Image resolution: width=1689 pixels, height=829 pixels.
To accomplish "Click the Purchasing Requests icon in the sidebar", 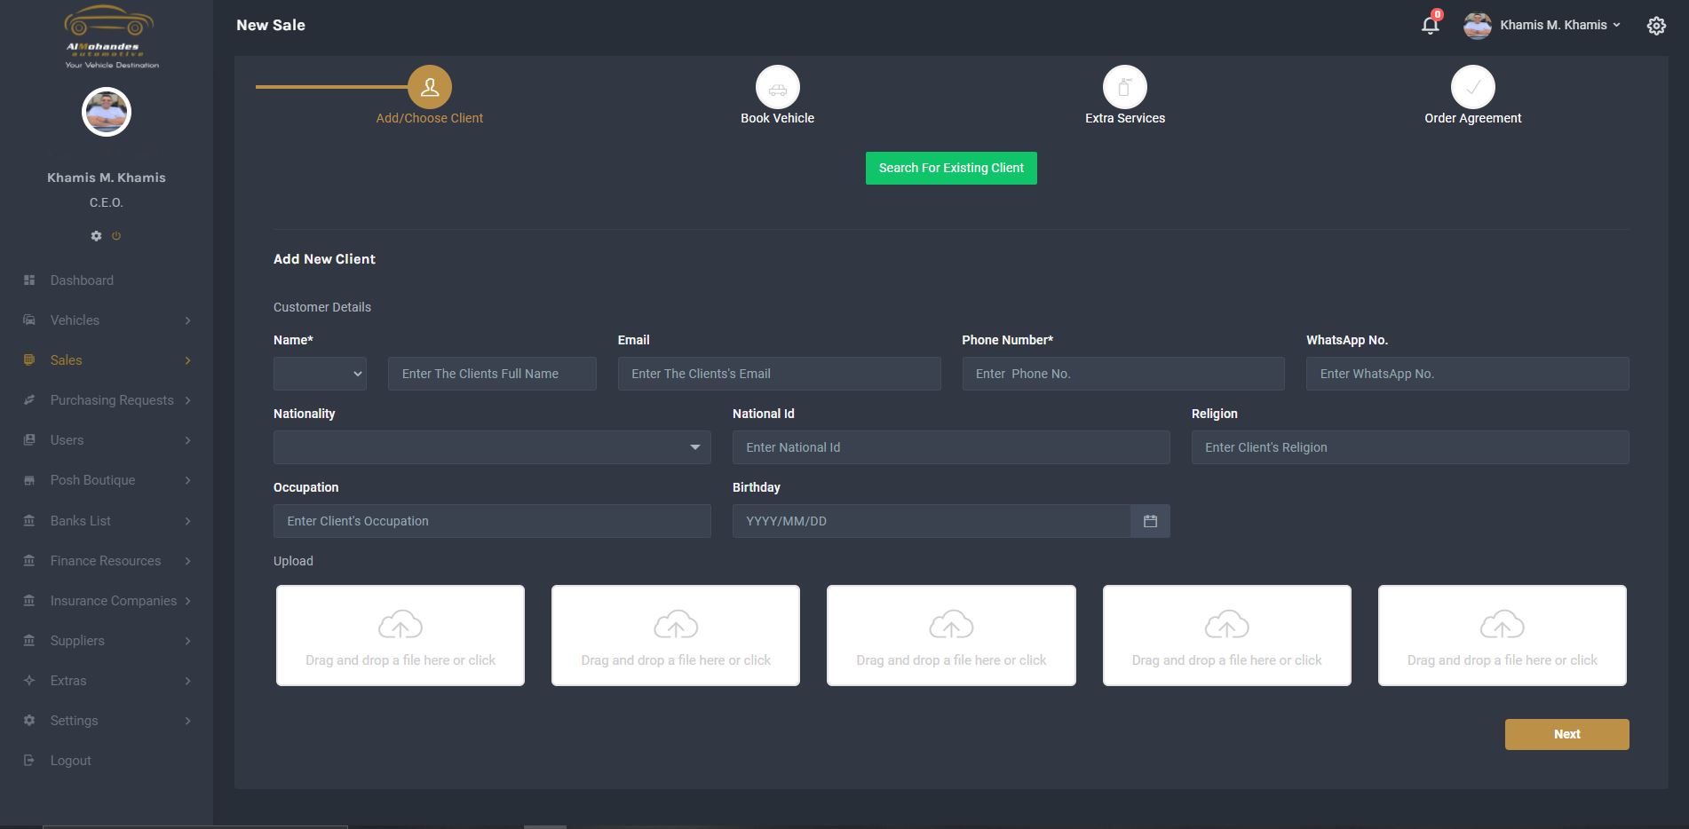I will [29, 400].
